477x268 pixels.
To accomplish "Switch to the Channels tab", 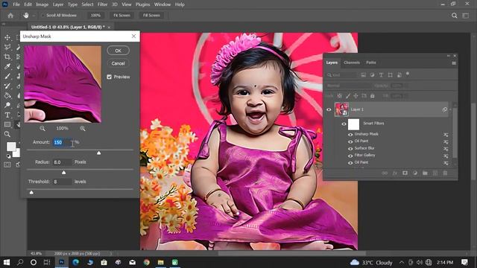I will click(x=352, y=63).
